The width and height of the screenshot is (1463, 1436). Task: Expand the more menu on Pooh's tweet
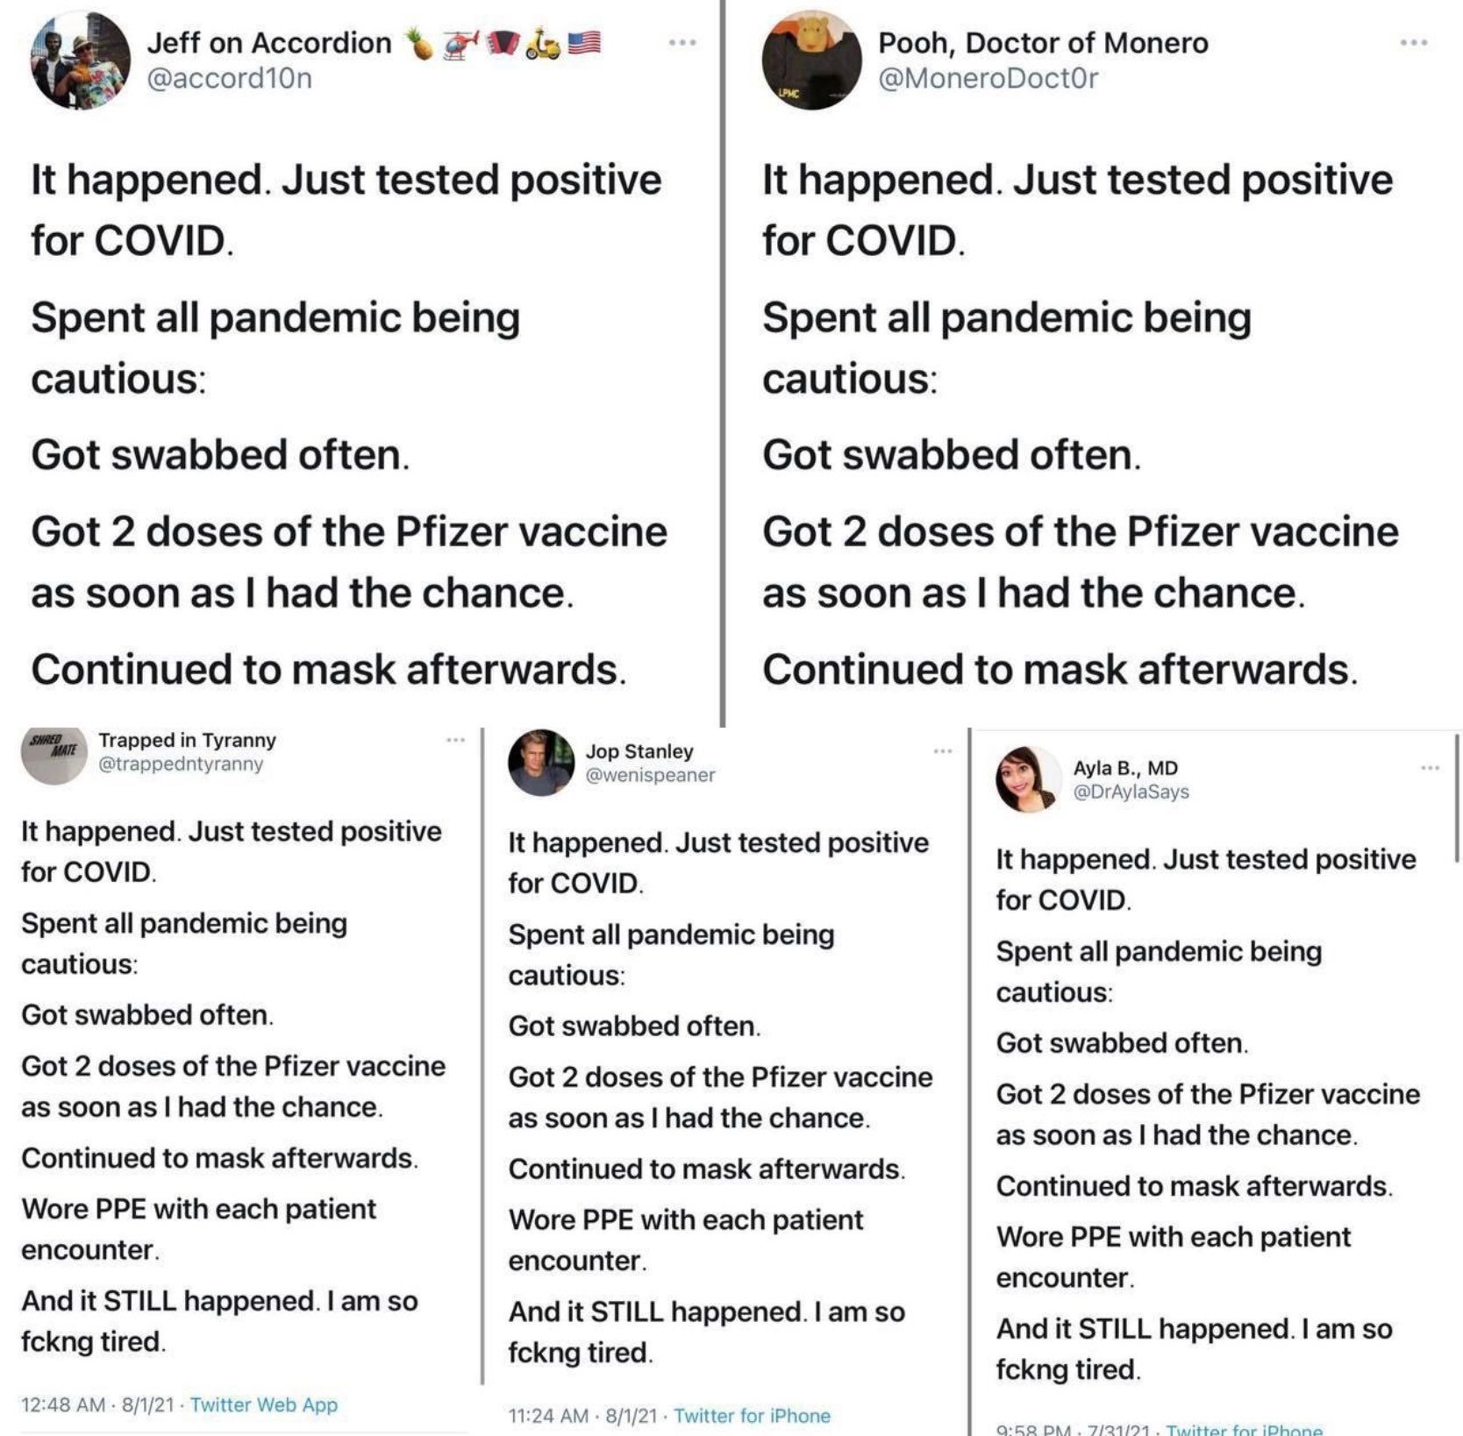tap(1413, 42)
